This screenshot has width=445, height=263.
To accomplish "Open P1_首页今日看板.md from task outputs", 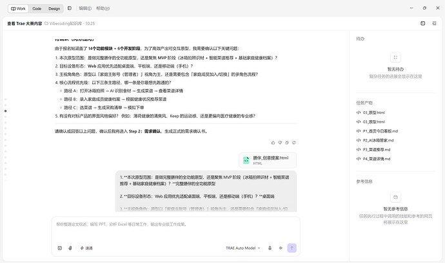I will (377, 131).
